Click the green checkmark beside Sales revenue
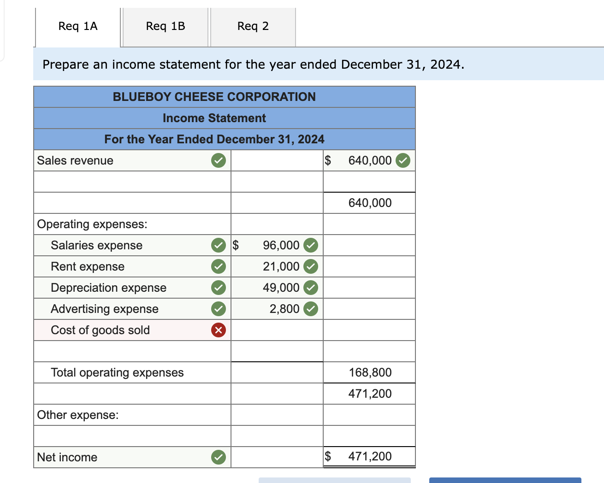Image resolution: width=604 pixels, height=483 pixels. (x=218, y=160)
